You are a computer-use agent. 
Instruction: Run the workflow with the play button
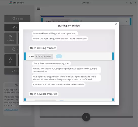coord(86,117)
